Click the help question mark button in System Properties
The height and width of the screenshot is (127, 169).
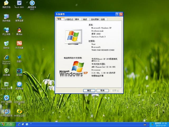pyautogui.click(x=117, y=14)
